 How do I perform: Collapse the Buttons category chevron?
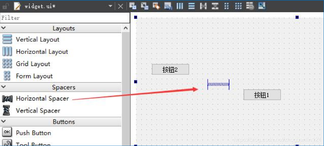(4, 121)
